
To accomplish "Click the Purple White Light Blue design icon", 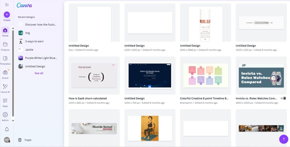I will pos(21,58).
